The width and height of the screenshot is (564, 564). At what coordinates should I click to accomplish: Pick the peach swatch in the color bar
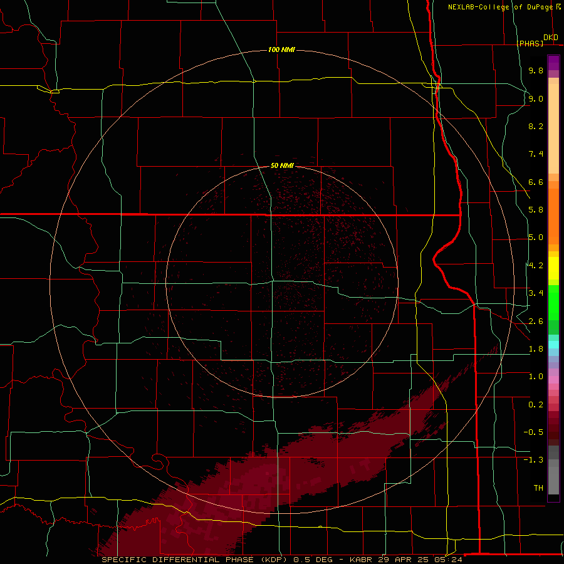[553, 128]
